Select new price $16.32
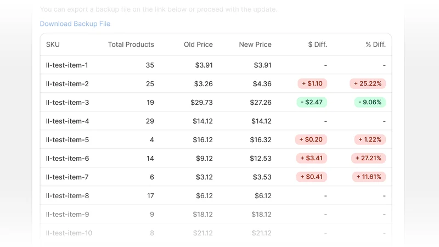Screen dimensions: 439x247 (x=261, y=140)
